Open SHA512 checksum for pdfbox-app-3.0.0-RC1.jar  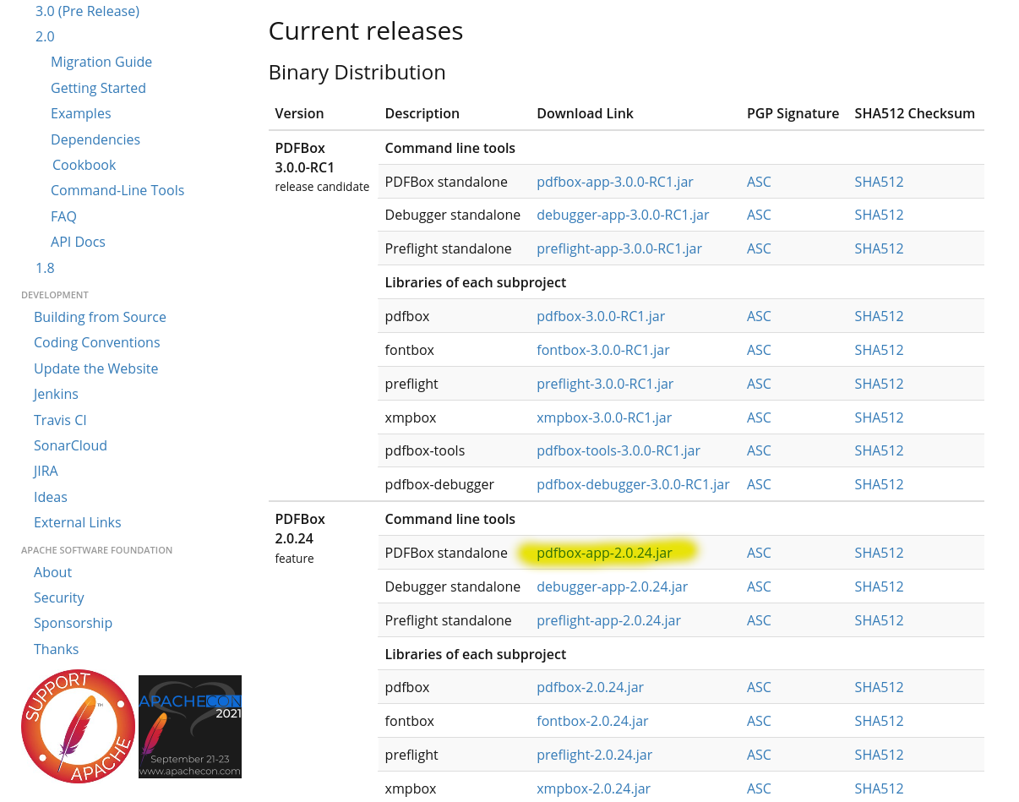click(x=879, y=182)
